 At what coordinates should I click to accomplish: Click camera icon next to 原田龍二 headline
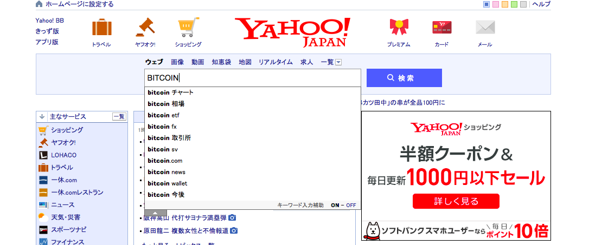coord(234,230)
